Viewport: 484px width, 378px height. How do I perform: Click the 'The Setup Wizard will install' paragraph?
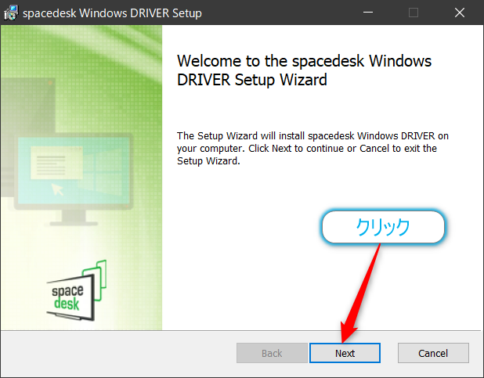[312, 149]
